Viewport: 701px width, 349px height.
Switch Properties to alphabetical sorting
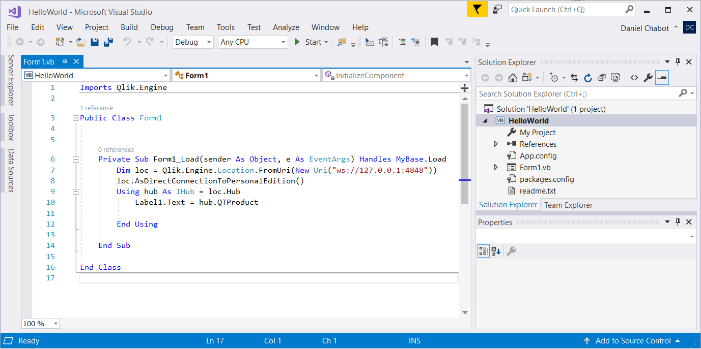[x=495, y=250]
